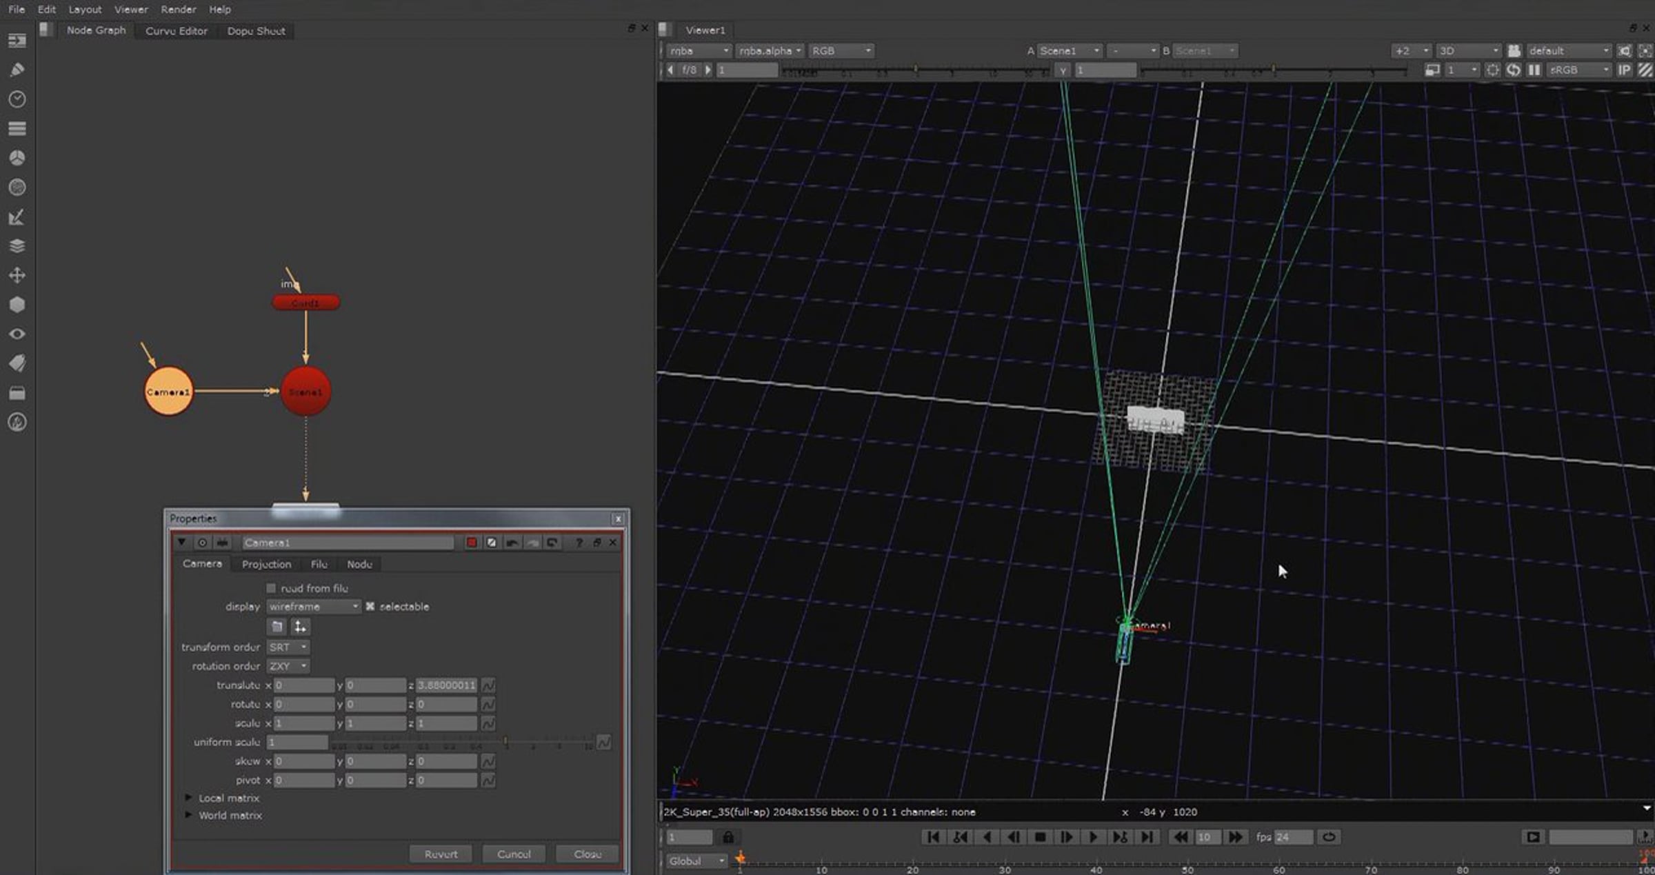Click the translate animation curve icon
This screenshot has height=875, width=1655.
point(488,685)
